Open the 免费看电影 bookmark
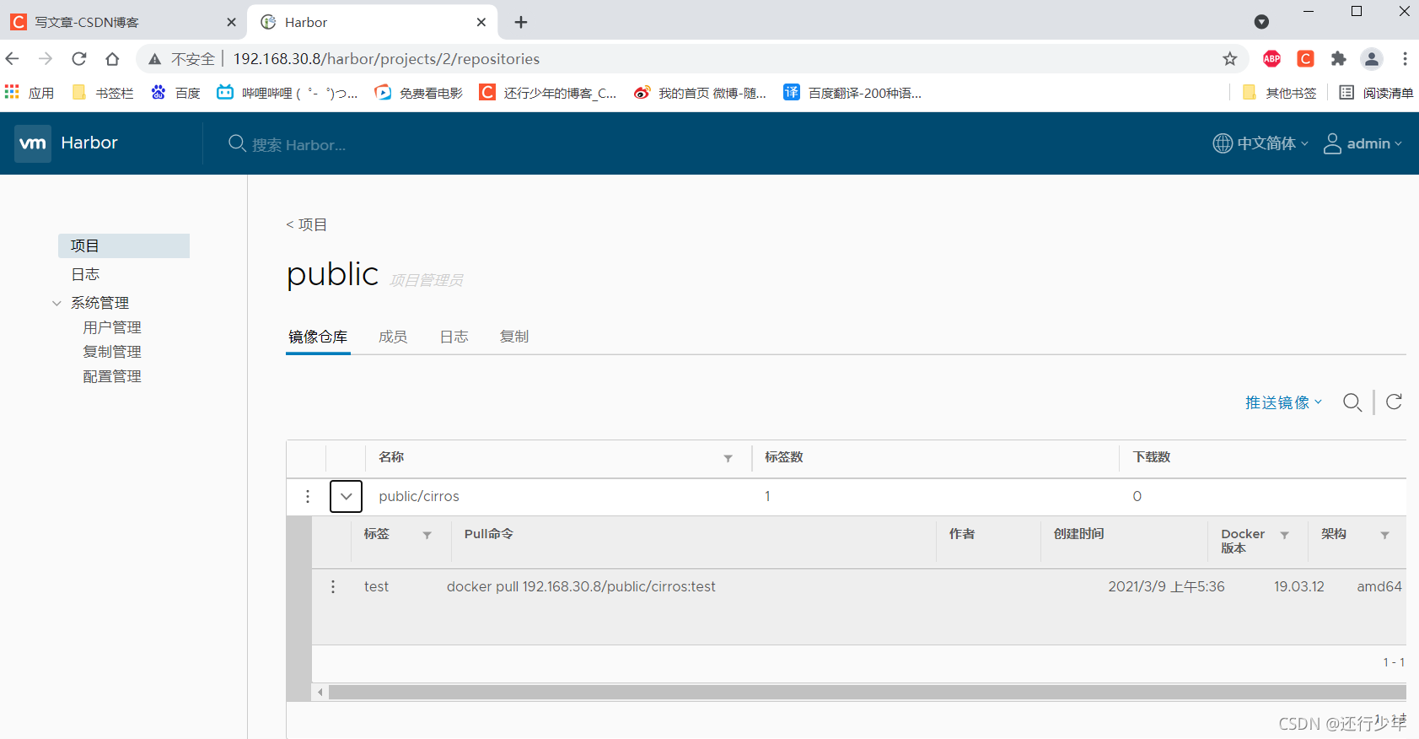 (418, 93)
